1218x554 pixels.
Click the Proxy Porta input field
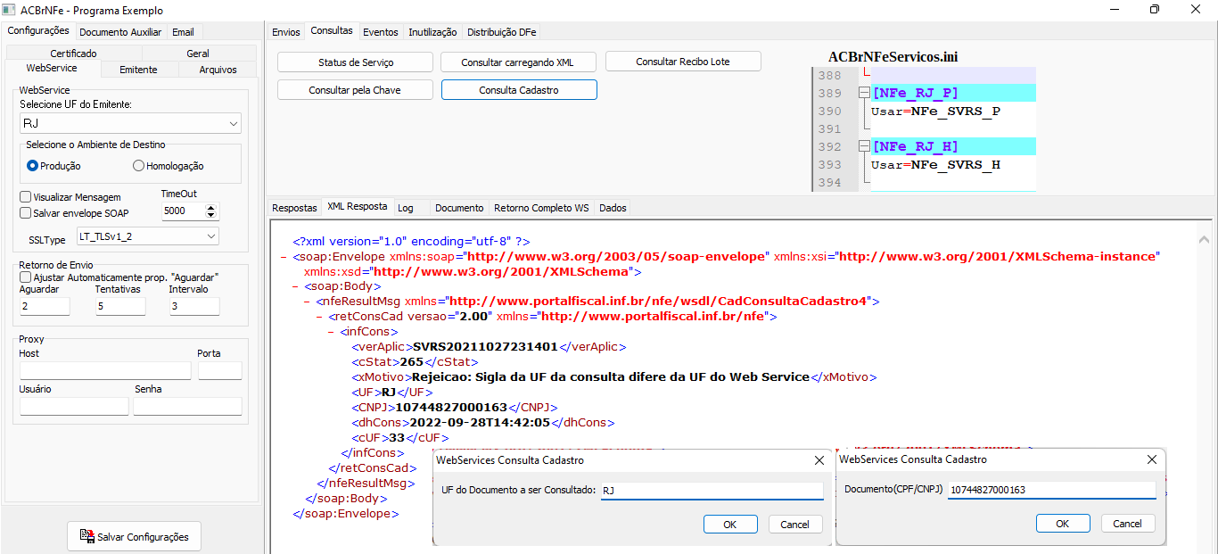coord(219,370)
